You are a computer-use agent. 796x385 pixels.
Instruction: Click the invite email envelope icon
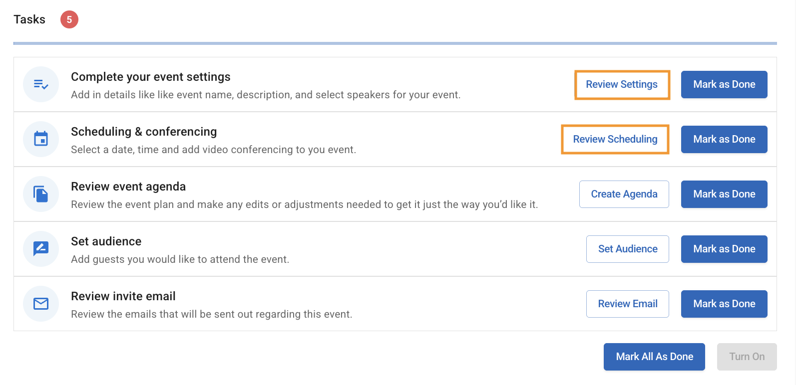[41, 304]
